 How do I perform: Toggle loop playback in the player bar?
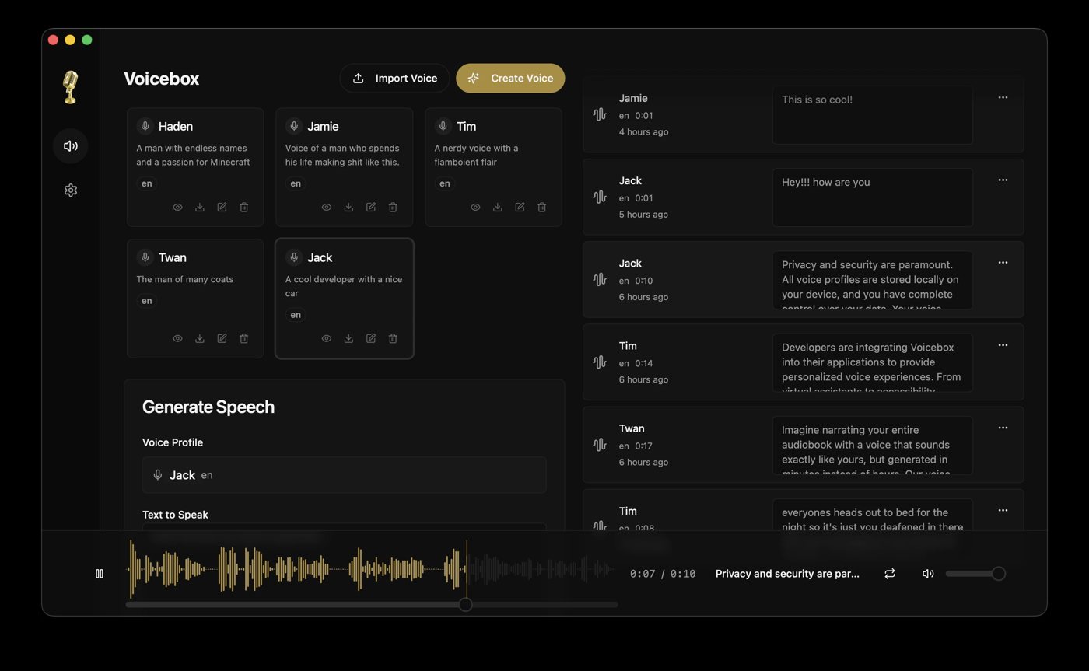coord(890,574)
